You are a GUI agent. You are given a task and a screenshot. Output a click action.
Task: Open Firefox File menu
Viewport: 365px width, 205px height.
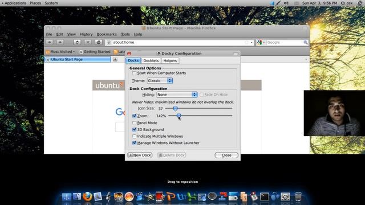(49, 34)
